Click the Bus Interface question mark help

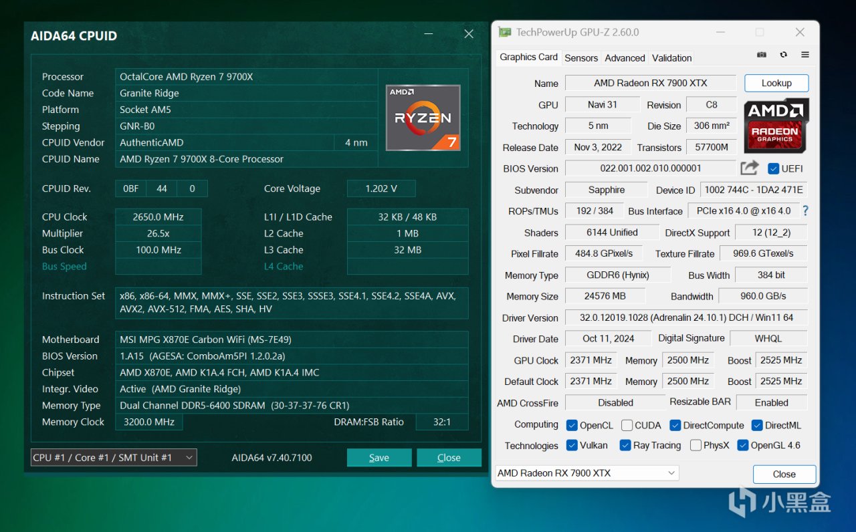pyautogui.click(x=805, y=211)
